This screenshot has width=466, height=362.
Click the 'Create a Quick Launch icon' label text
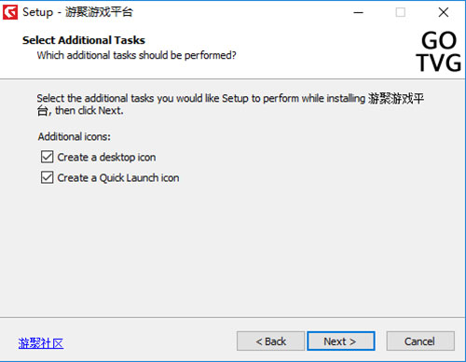coord(118,178)
